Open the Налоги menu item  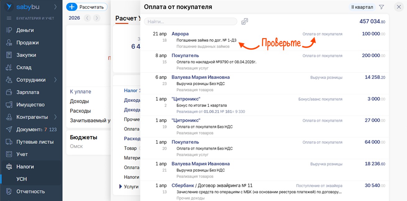(25, 167)
